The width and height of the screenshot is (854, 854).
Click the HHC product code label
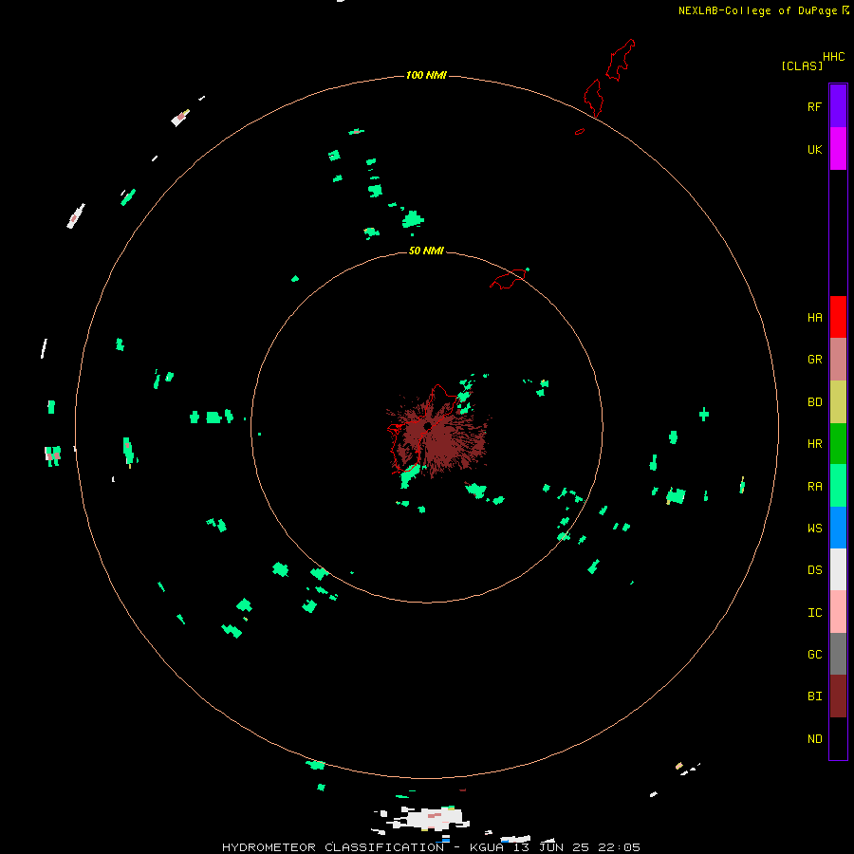coord(833,57)
